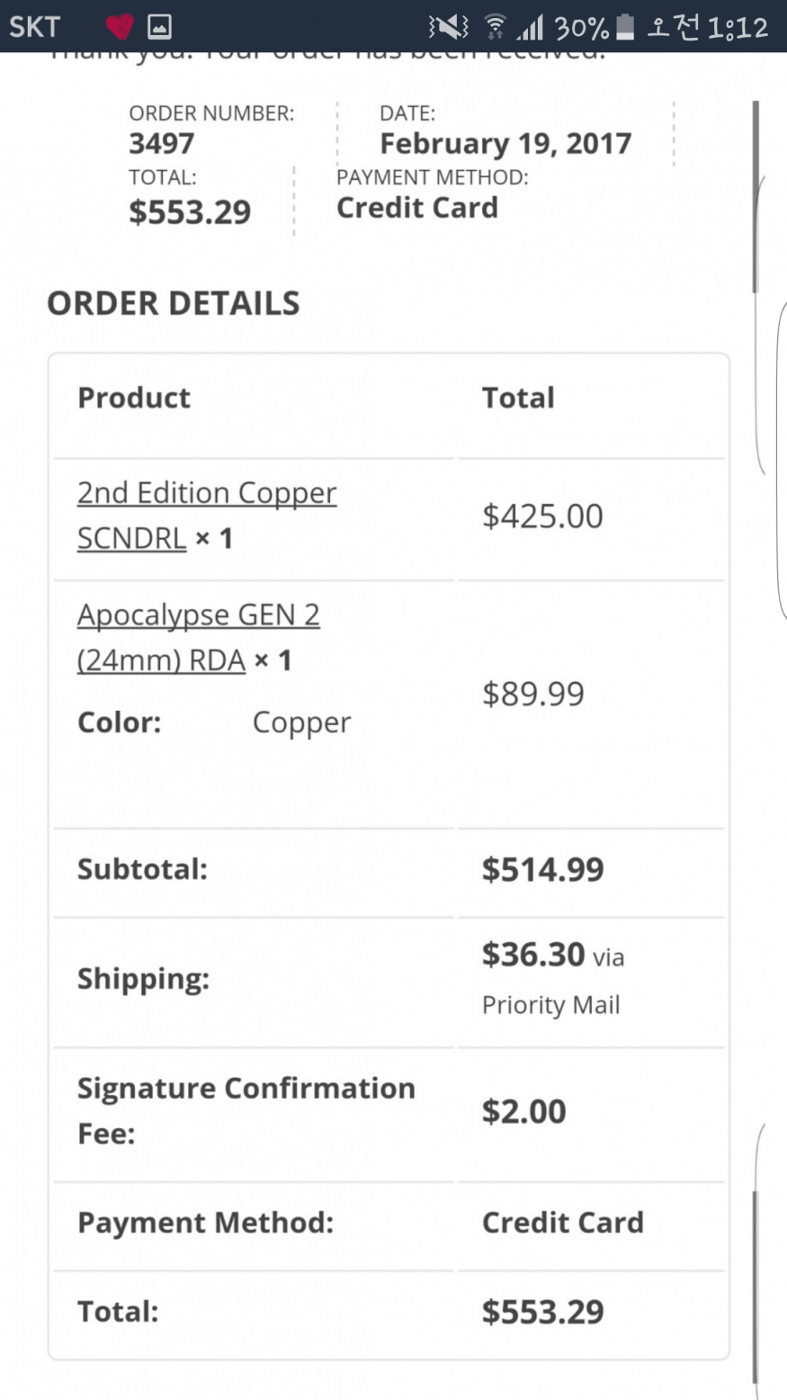Open the 2nd Edition Copper SCNDRL product link
The height and width of the screenshot is (1400, 787).
[207, 516]
